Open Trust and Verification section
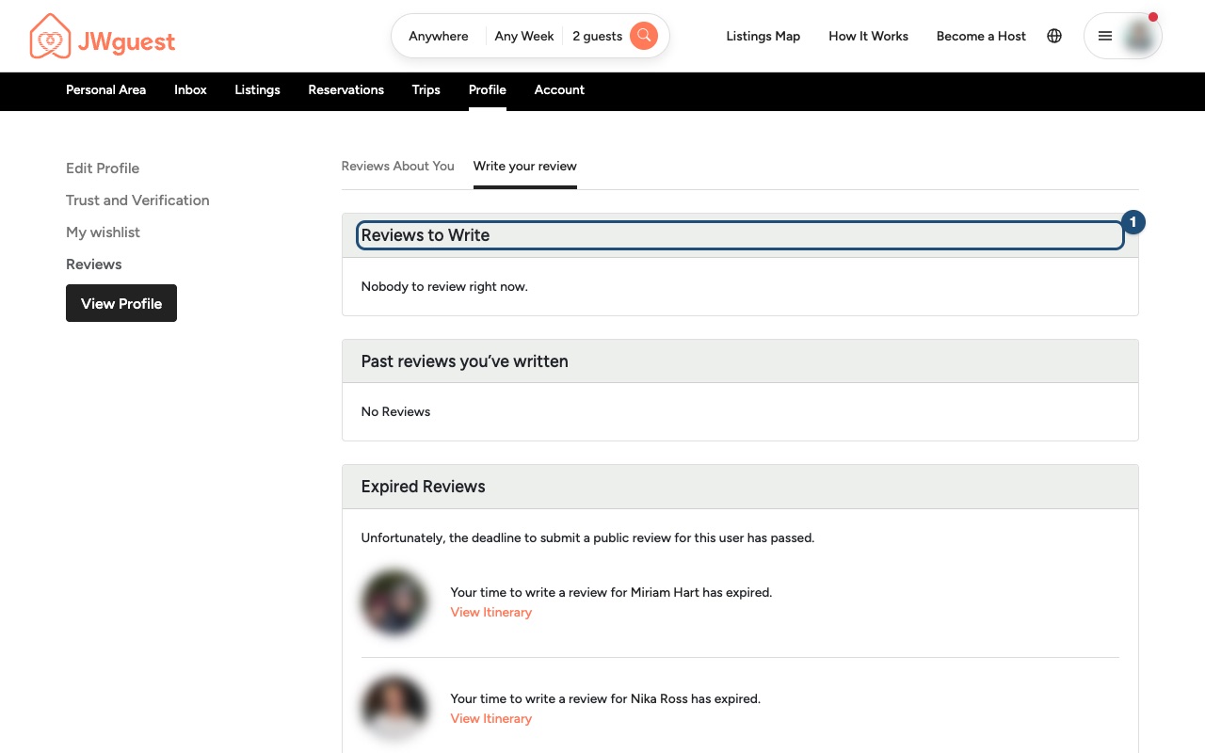Screen dimensions: 1205x753 coord(137,200)
